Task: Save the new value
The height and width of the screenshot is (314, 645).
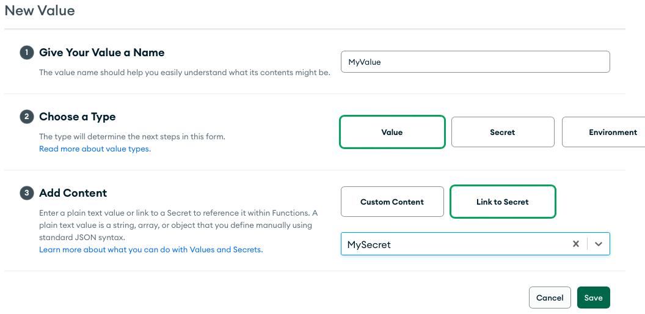Action: [x=593, y=298]
